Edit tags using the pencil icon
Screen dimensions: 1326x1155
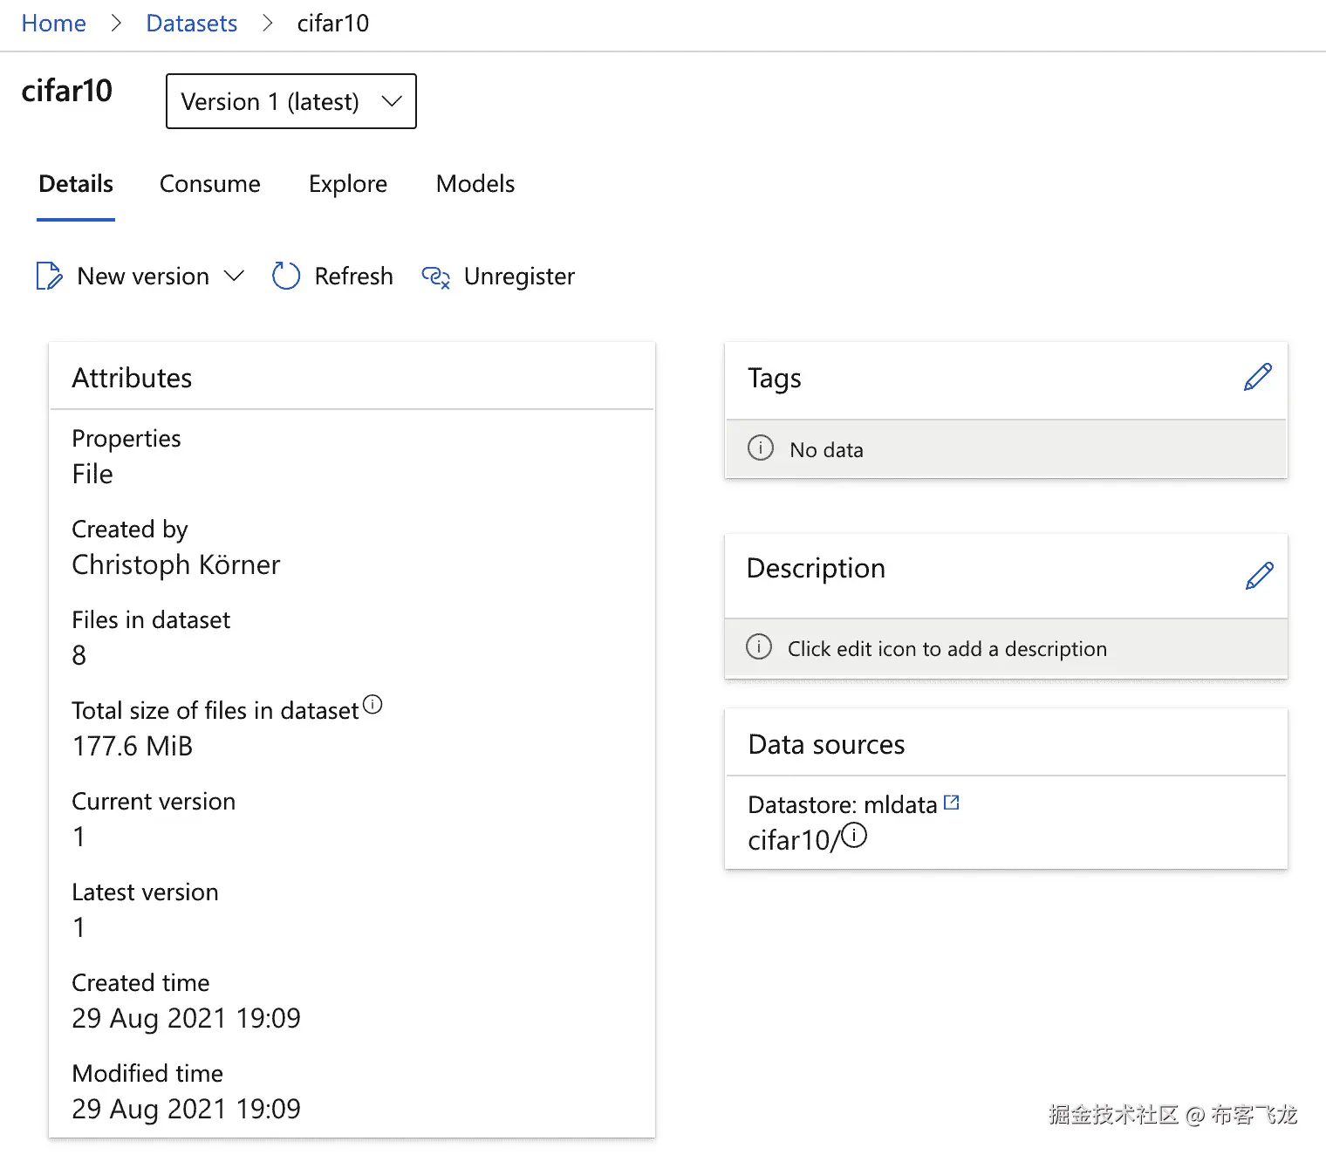tap(1257, 378)
